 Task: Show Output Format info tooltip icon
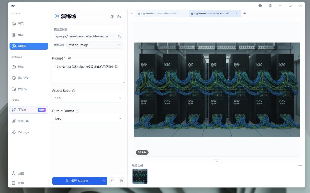(77, 111)
